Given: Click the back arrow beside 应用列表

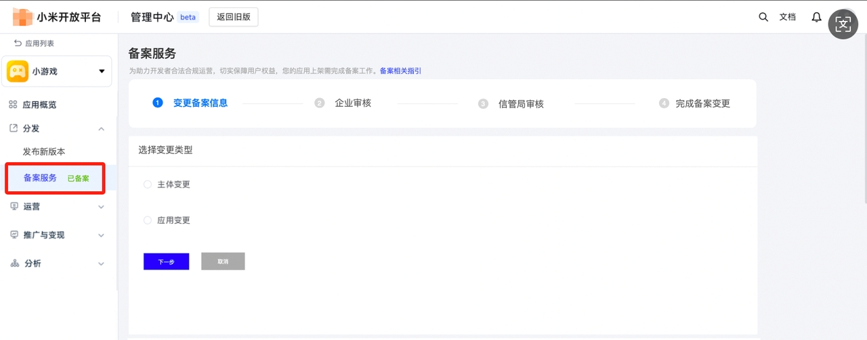Looking at the screenshot, I should click(18, 43).
